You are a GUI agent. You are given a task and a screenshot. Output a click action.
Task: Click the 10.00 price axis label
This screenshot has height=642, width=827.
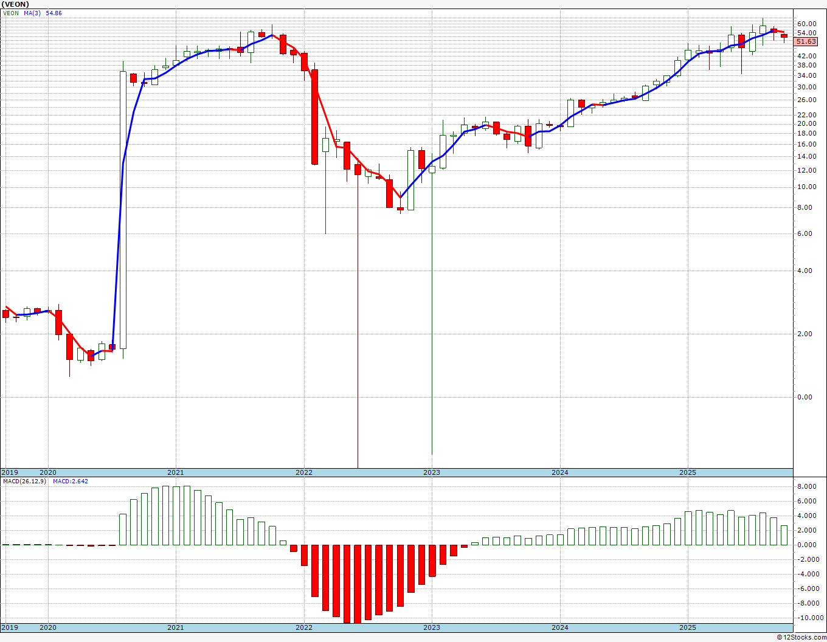pyautogui.click(x=807, y=187)
